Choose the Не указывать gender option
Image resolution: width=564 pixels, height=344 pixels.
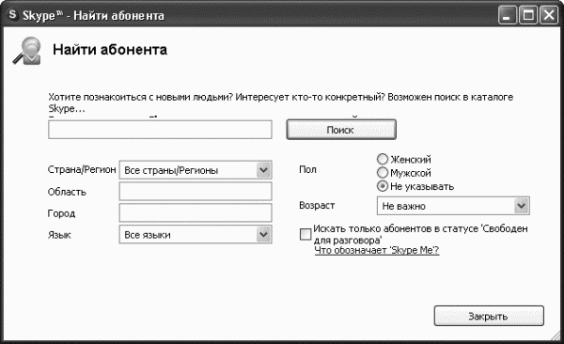[x=383, y=186]
